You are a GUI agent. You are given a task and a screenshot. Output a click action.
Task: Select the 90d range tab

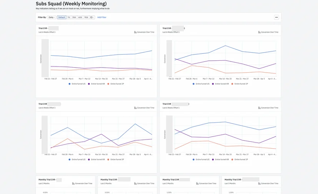(86, 17)
